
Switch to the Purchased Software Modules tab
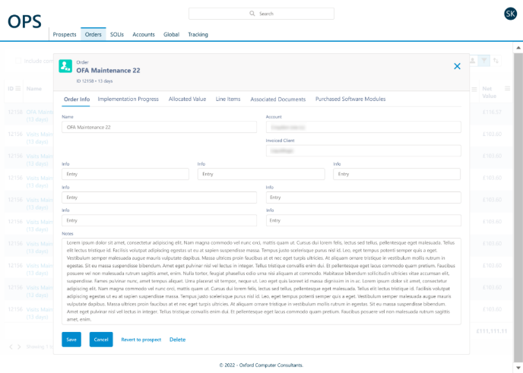click(350, 99)
